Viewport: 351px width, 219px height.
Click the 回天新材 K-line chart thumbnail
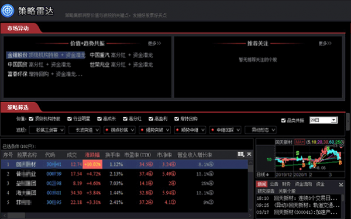click(x=300, y=158)
